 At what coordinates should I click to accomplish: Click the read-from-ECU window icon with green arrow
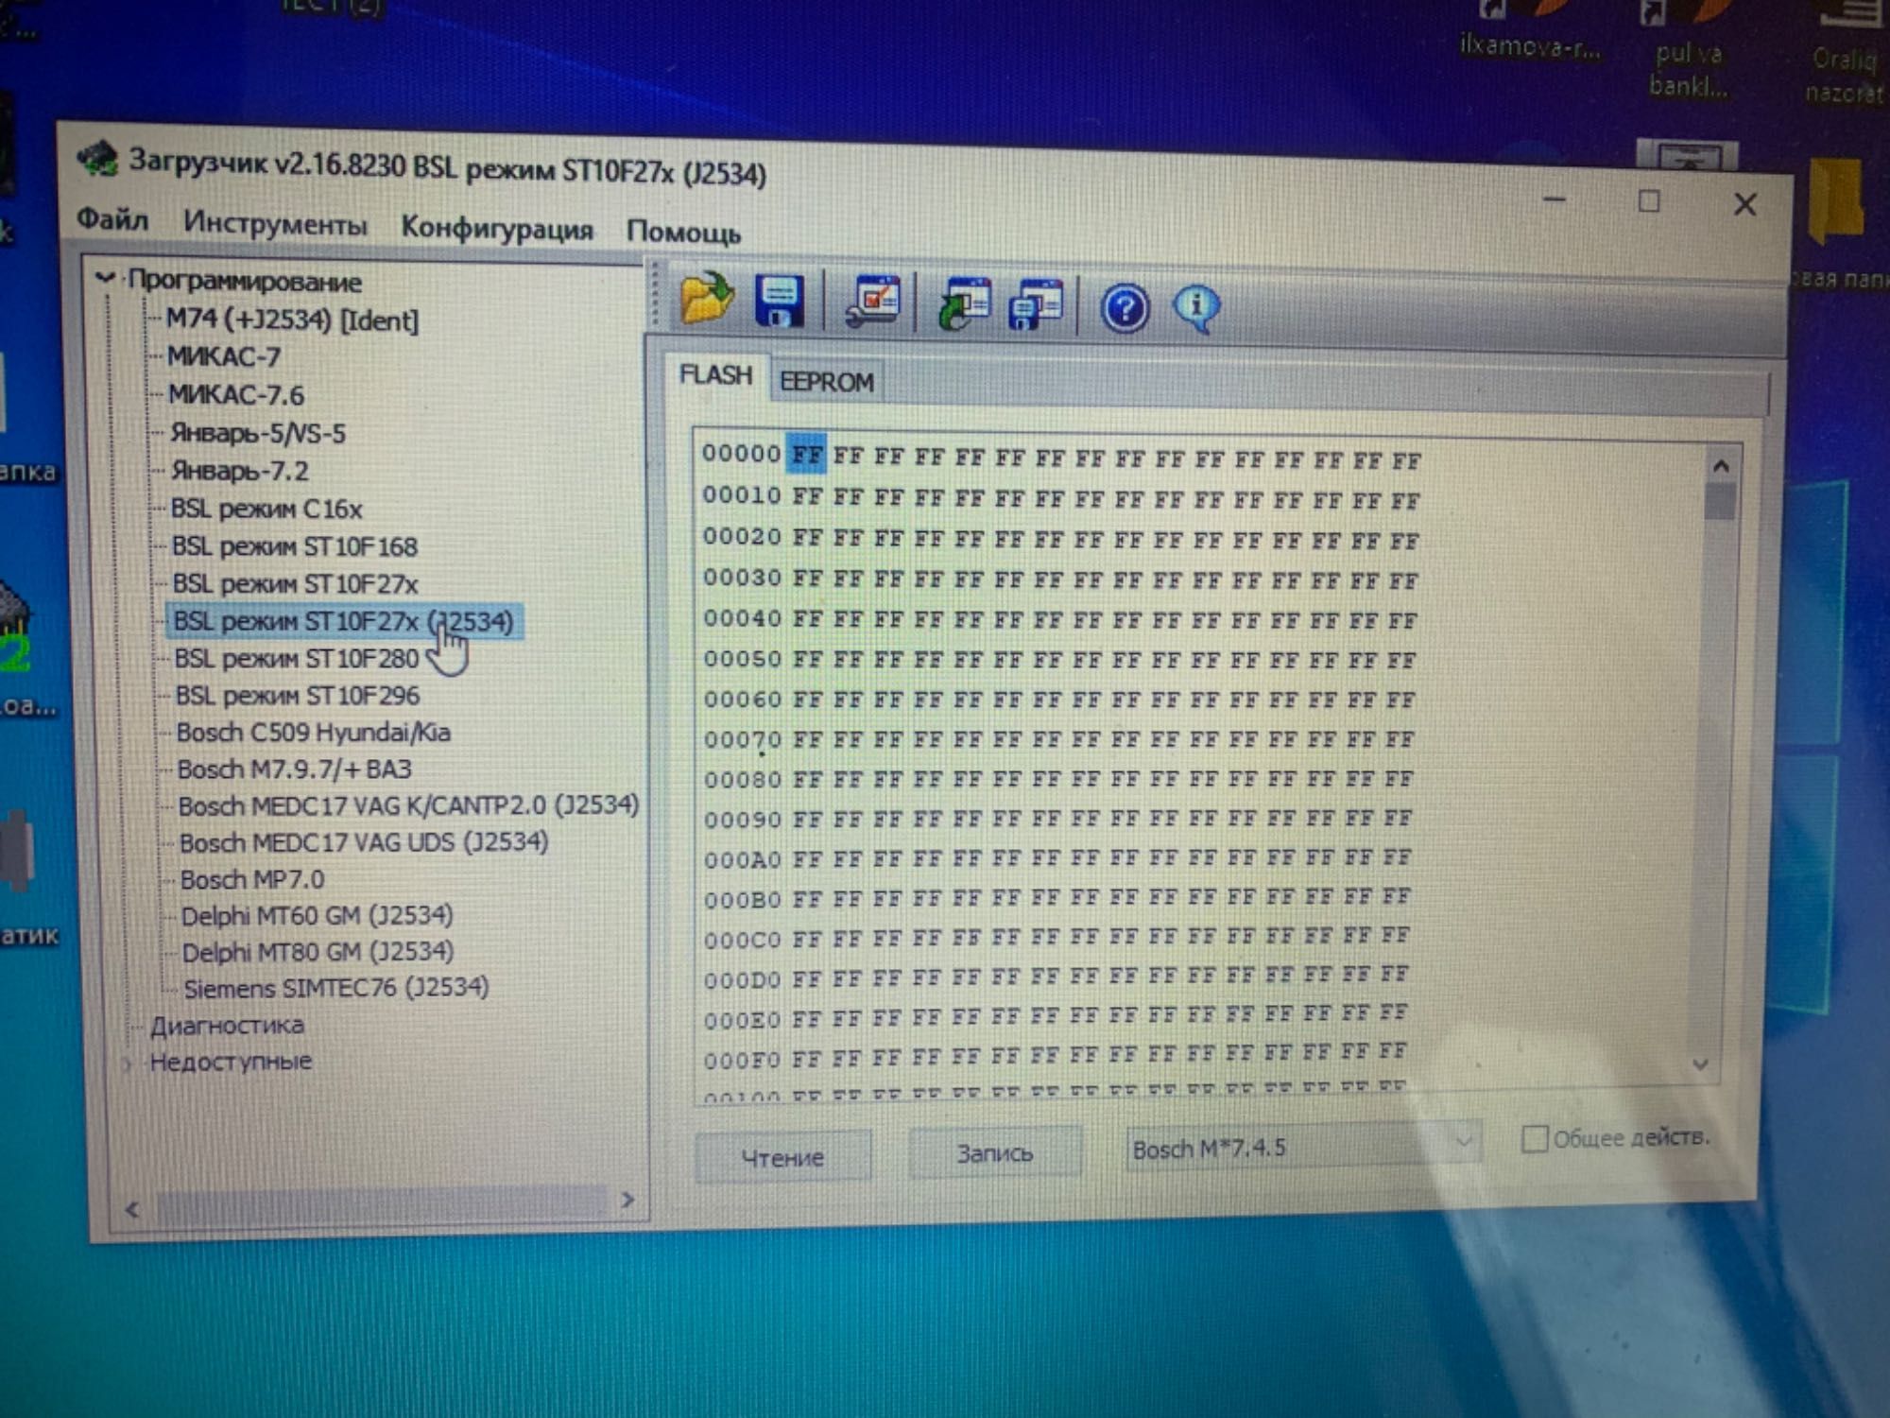963,304
